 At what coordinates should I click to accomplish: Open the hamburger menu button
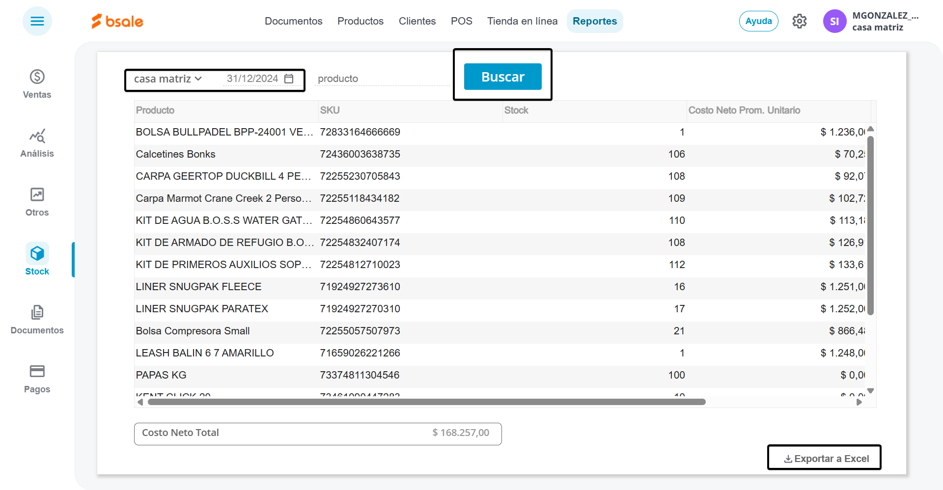tap(37, 21)
